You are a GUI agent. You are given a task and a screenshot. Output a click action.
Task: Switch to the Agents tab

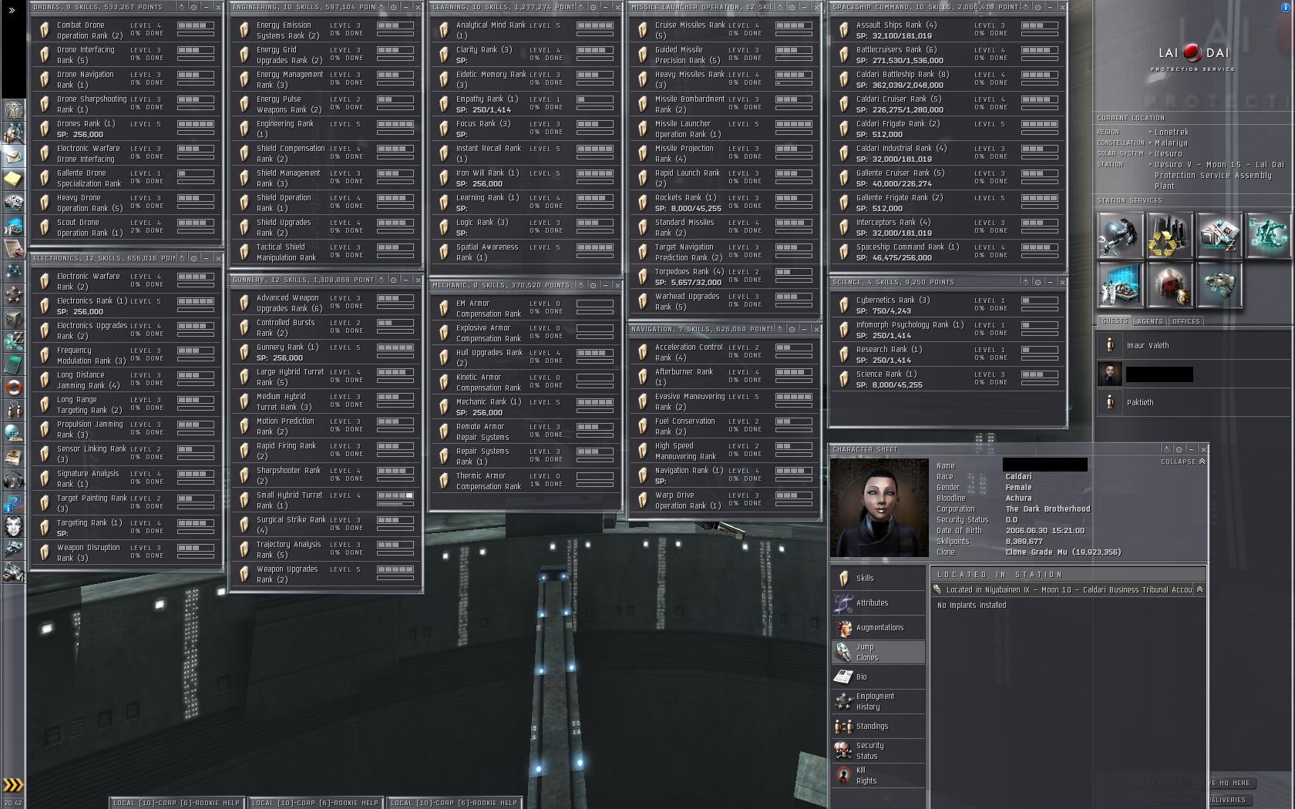point(1150,321)
